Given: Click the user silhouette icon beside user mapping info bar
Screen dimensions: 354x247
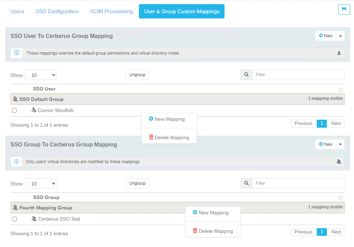Looking at the screenshot, I should [339, 53].
